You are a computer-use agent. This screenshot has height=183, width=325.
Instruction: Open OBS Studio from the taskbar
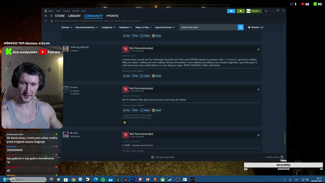pos(177,180)
